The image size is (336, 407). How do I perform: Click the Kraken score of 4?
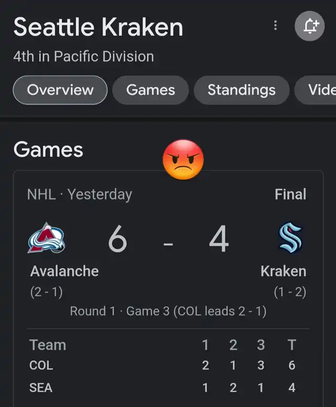click(219, 238)
